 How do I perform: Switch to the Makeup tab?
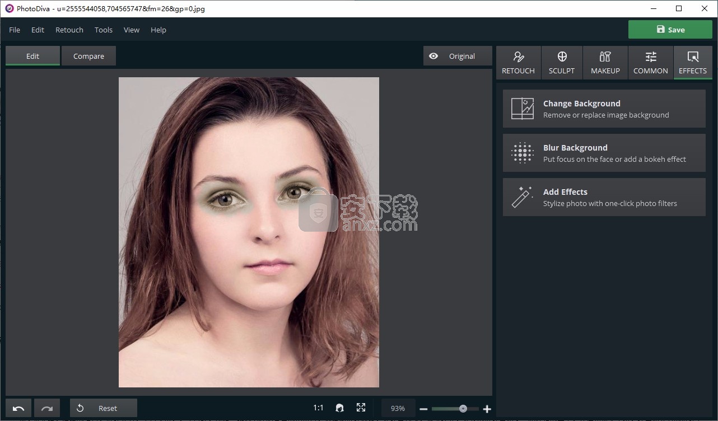coord(605,63)
